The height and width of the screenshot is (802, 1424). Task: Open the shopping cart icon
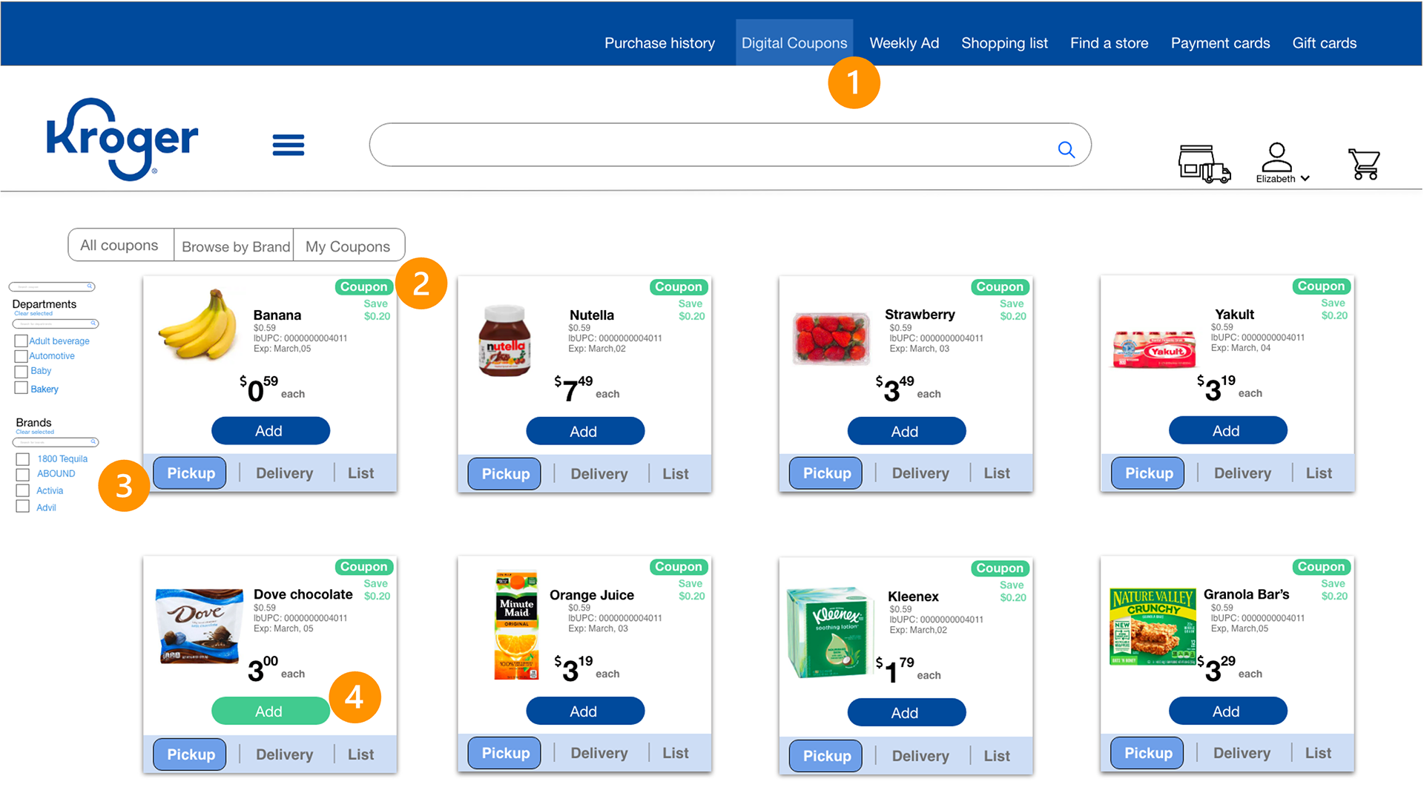pos(1363,164)
